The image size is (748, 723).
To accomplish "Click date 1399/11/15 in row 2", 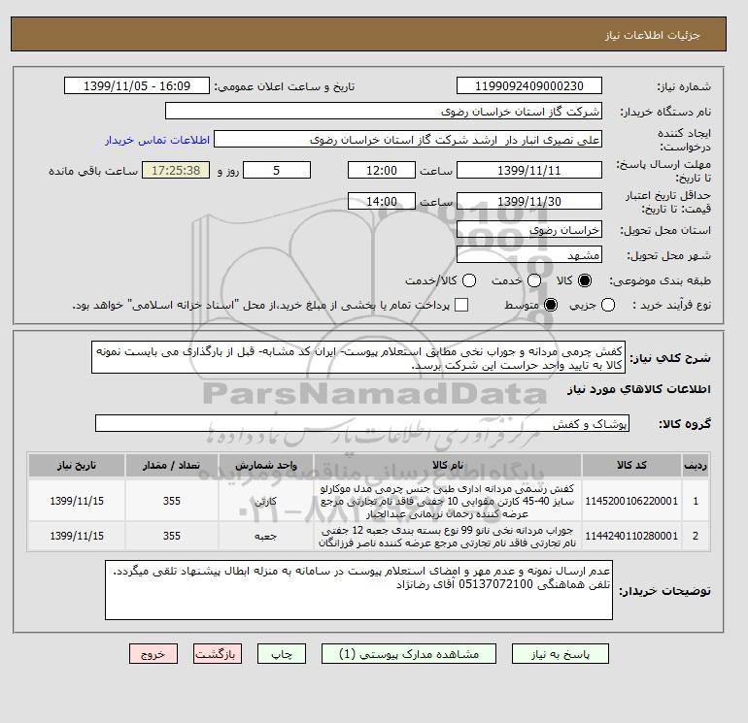I will click(x=77, y=536).
